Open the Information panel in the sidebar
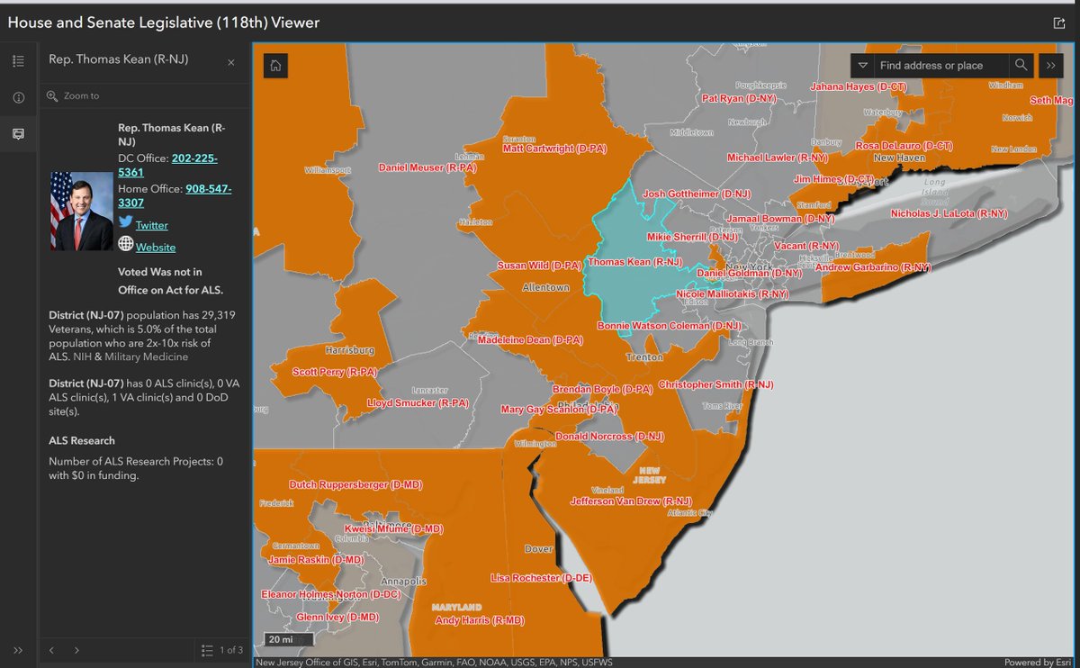The image size is (1080, 668). point(17,96)
